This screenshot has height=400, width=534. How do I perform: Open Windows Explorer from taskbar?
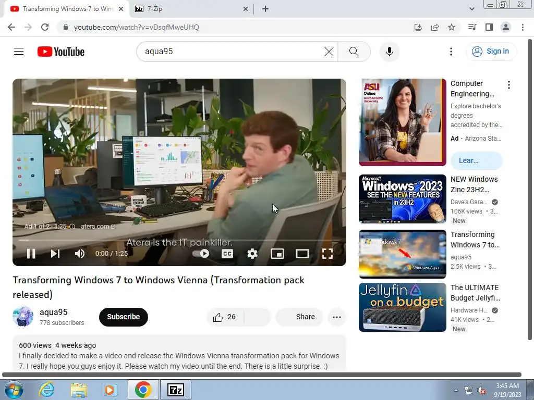tap(79, 390)
